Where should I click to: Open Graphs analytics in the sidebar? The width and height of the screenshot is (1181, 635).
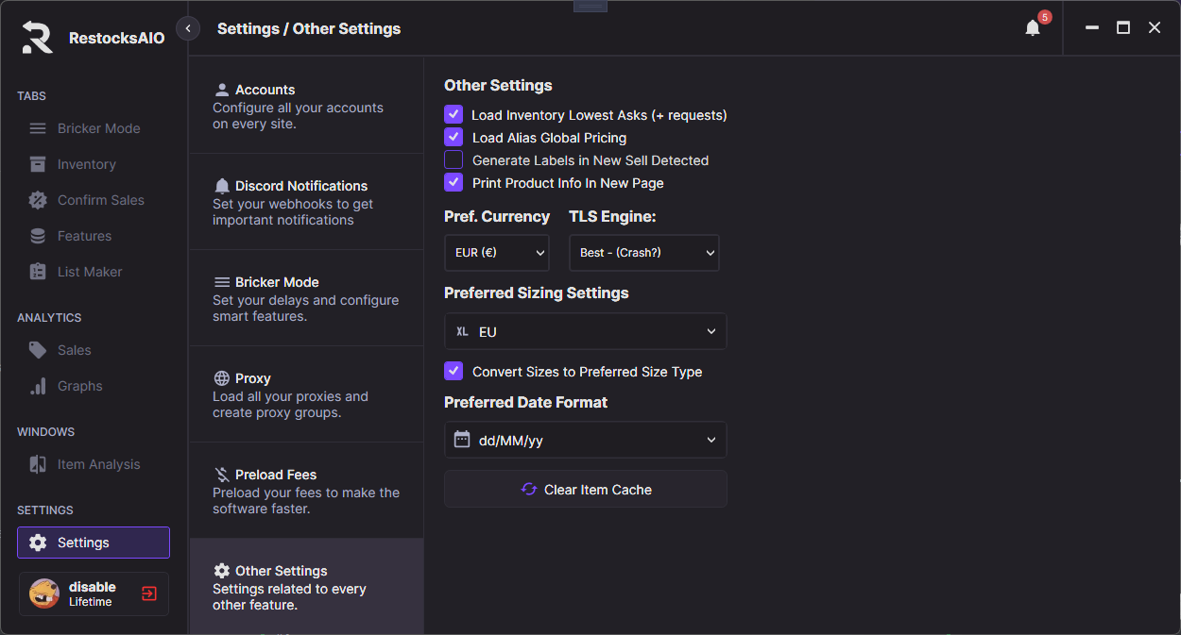point(79,386)
